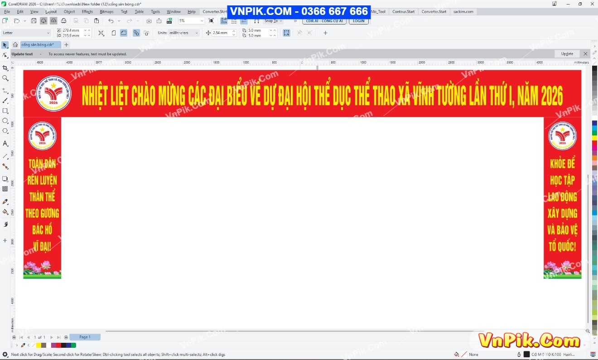Pick the green swatch in the document palette
The height and width of the screenshot is (360, 598).
pyautogui.click(x=73, y=345)
